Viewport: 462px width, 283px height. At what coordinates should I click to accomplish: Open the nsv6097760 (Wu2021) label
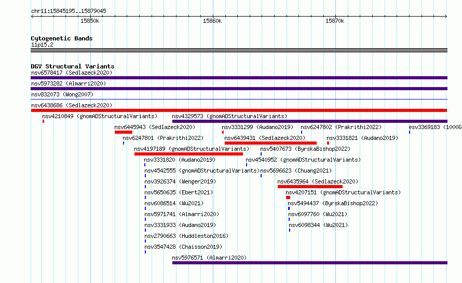coord(318,214)
